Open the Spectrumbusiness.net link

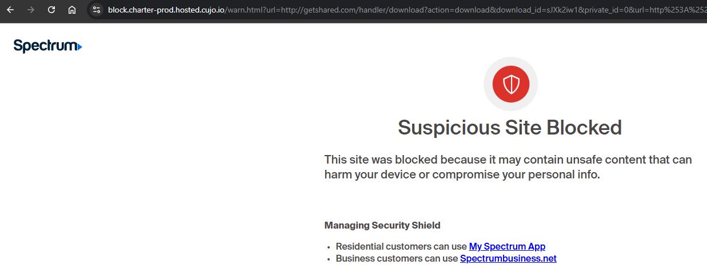[x=508, y=259]
